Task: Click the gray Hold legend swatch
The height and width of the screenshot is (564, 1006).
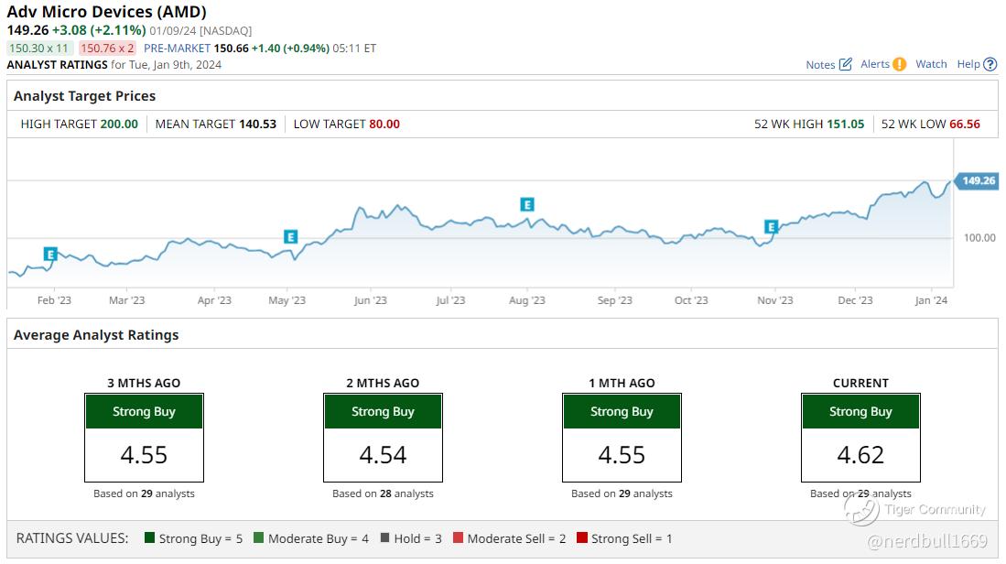Action: 384,538
